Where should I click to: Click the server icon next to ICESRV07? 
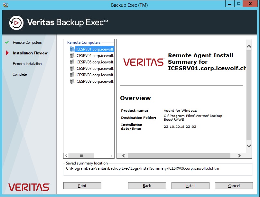coord(72,68)
